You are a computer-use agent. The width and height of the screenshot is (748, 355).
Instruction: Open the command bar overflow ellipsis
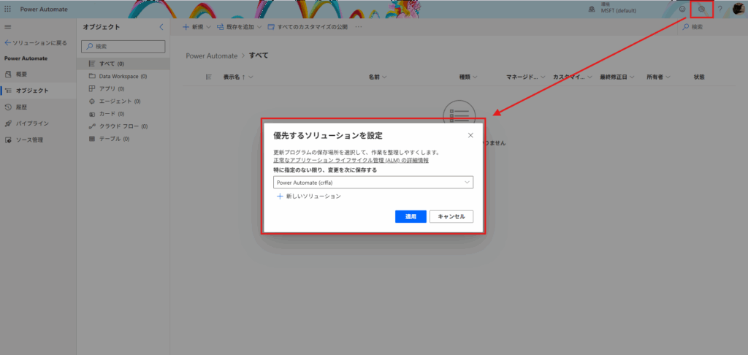[x=359, y=27]
